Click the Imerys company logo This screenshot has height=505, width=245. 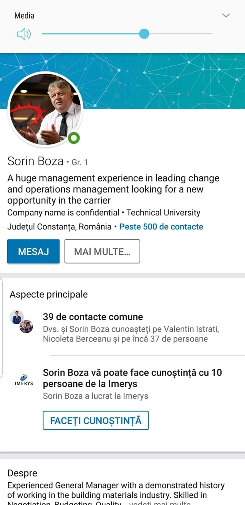coord(24,380)
